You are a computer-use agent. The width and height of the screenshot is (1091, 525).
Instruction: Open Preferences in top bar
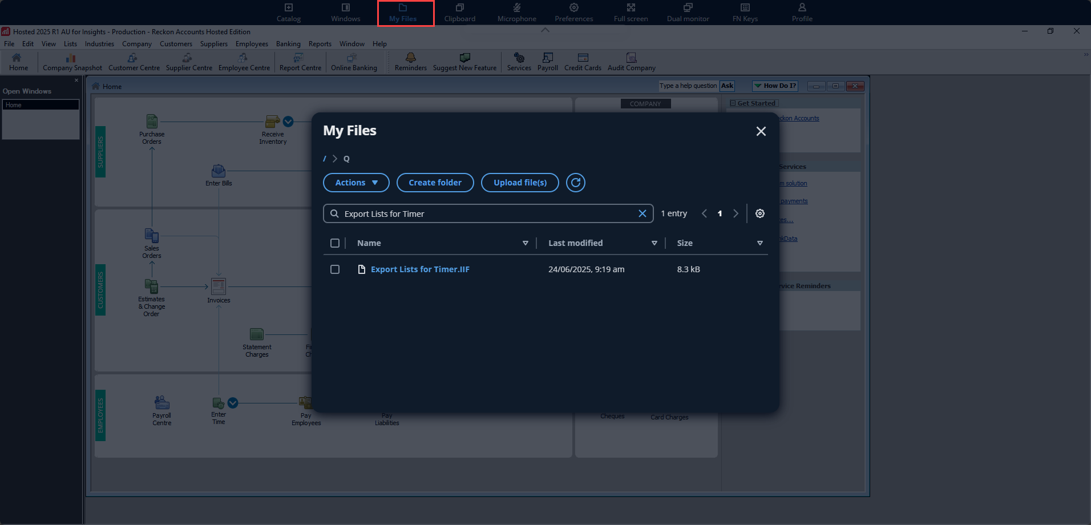[x=573, y=13]
